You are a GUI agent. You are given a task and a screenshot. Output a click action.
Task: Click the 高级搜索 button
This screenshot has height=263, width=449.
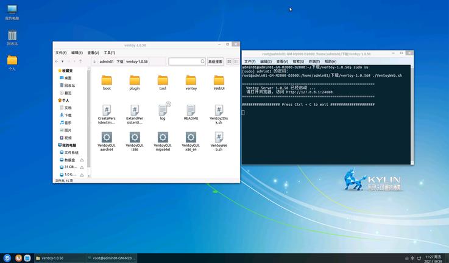[215, 61]
